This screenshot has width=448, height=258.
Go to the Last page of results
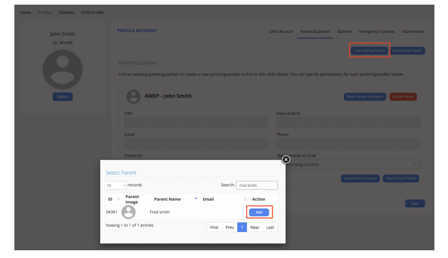[270, 227]
